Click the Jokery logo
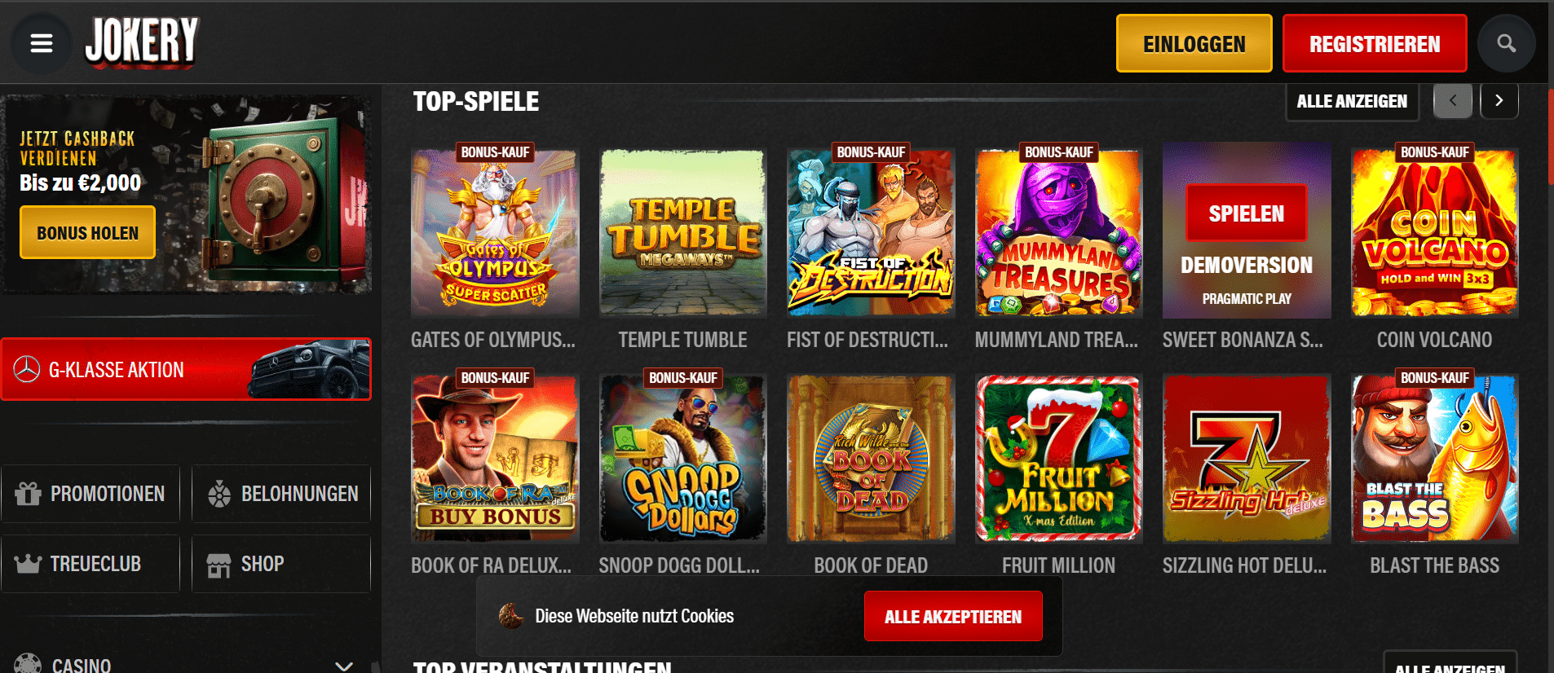The image size is (1554, 673). click(x=142, y=42)
